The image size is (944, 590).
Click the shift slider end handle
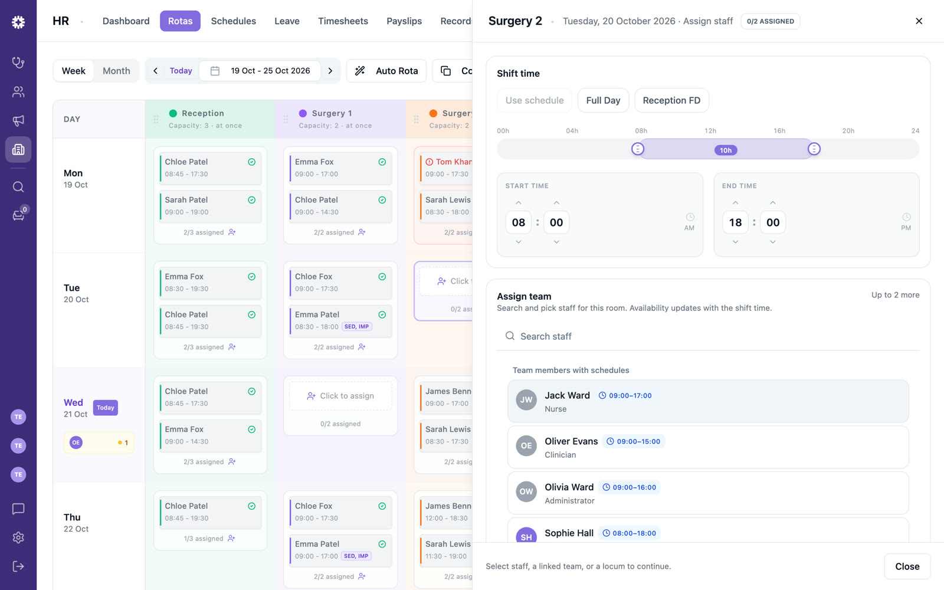click(x=814, y=149)
